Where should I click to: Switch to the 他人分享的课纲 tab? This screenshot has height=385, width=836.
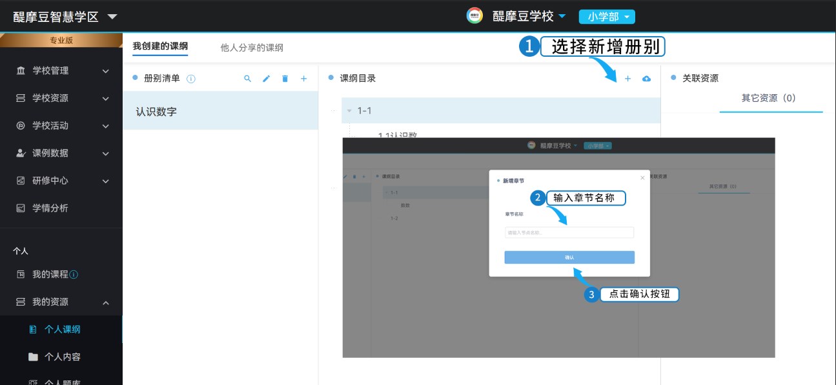(x=252, y=48)
